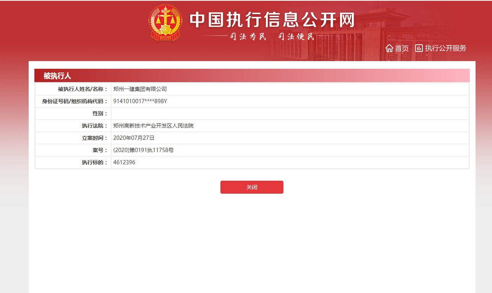
Task: Click the home icon beside 首页
Action: pos(389,48)
